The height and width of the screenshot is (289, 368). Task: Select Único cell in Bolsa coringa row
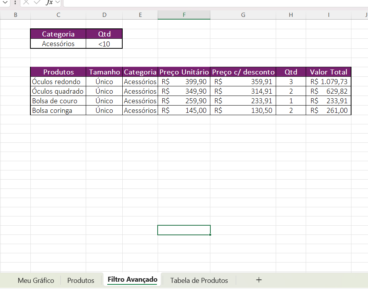(104, 110)
